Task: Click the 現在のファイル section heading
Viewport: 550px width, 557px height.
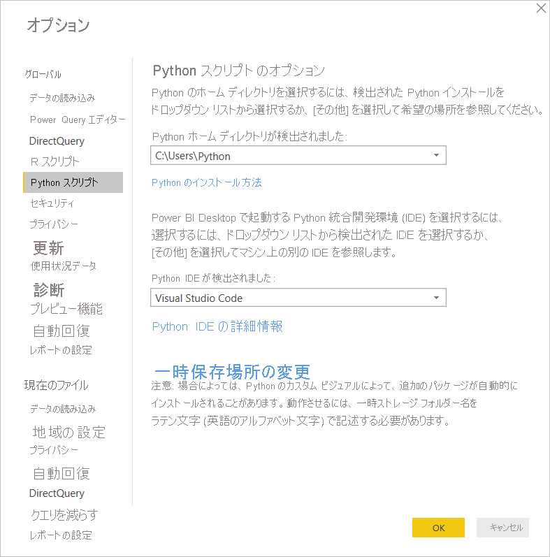Action: click(56, 385)
